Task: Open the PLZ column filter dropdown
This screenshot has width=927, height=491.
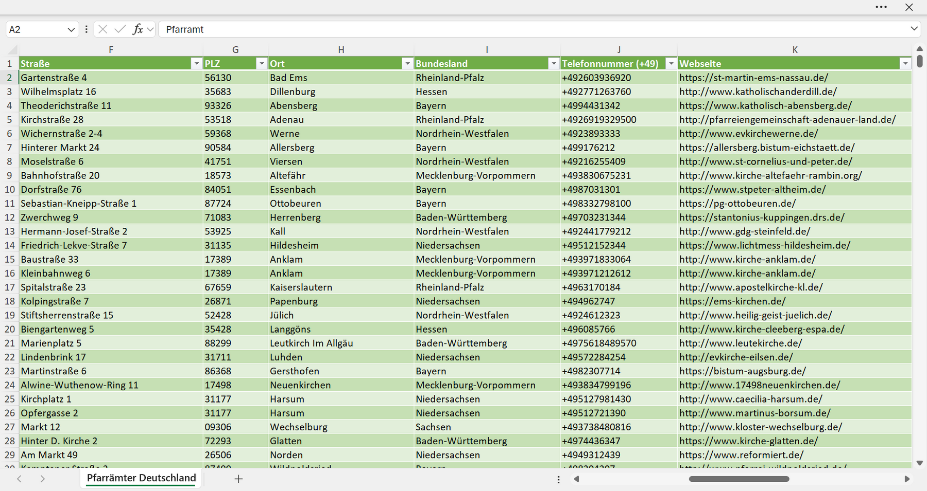Action: (262, 63)
